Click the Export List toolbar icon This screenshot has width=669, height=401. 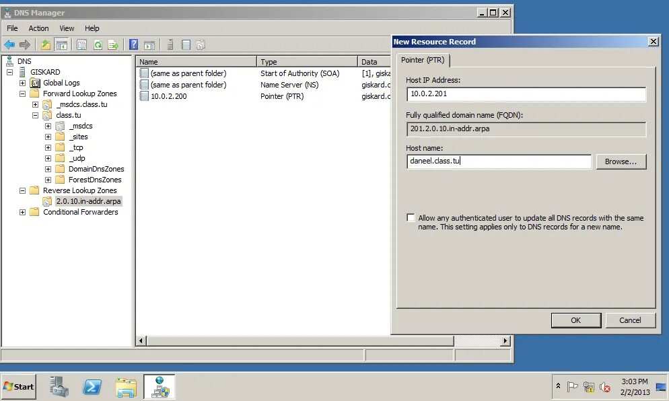pyautogui.click(x=113, y=44)
